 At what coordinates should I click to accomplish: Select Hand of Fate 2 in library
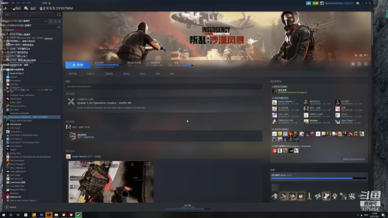coord(17,74)
